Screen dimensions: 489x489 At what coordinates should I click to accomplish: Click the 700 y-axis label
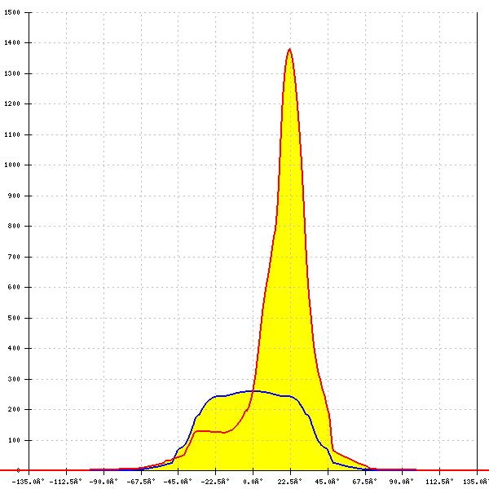(x=14, y=257)
